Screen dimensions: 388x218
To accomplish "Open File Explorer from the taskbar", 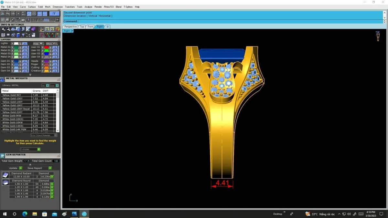I will (x=35, y=214).
